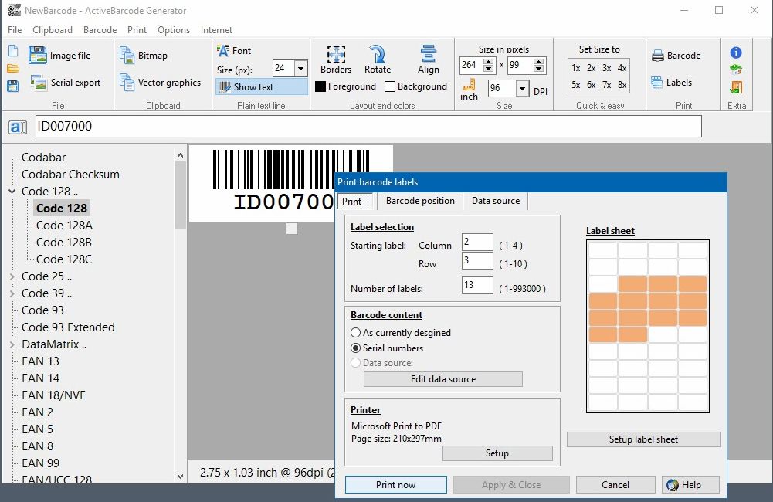Click Edit data source button

[x=442, y=379]
